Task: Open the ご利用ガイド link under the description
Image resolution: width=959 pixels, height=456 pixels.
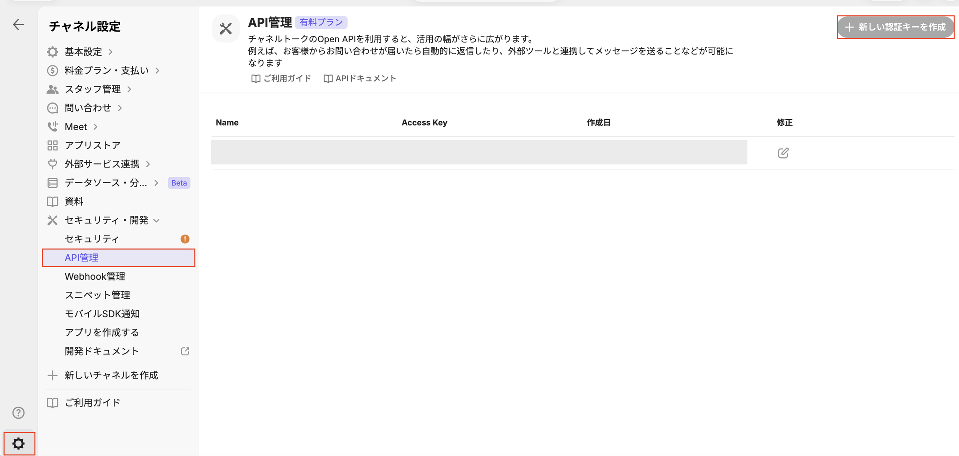Action: click(281, 78)
